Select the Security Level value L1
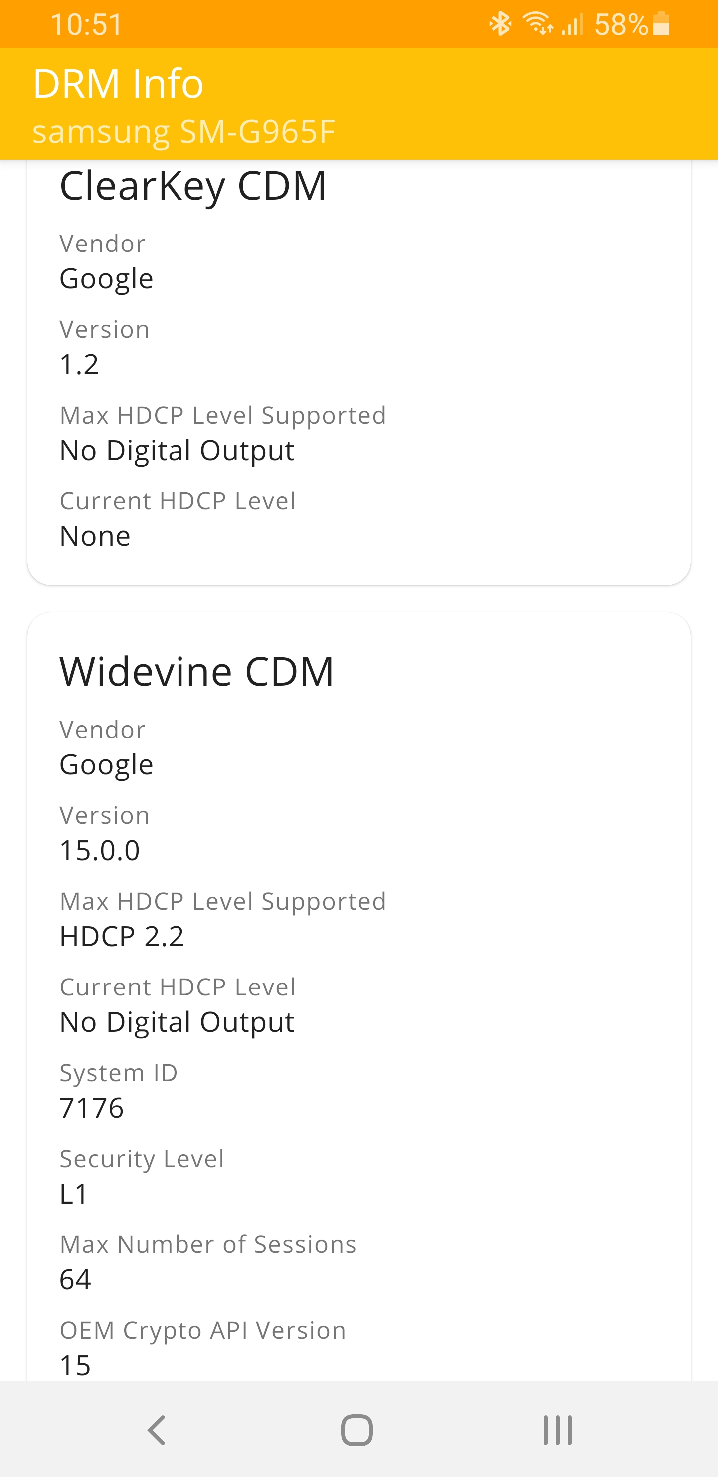This screenshot has height=1477, width=718. pos(72,1195)
